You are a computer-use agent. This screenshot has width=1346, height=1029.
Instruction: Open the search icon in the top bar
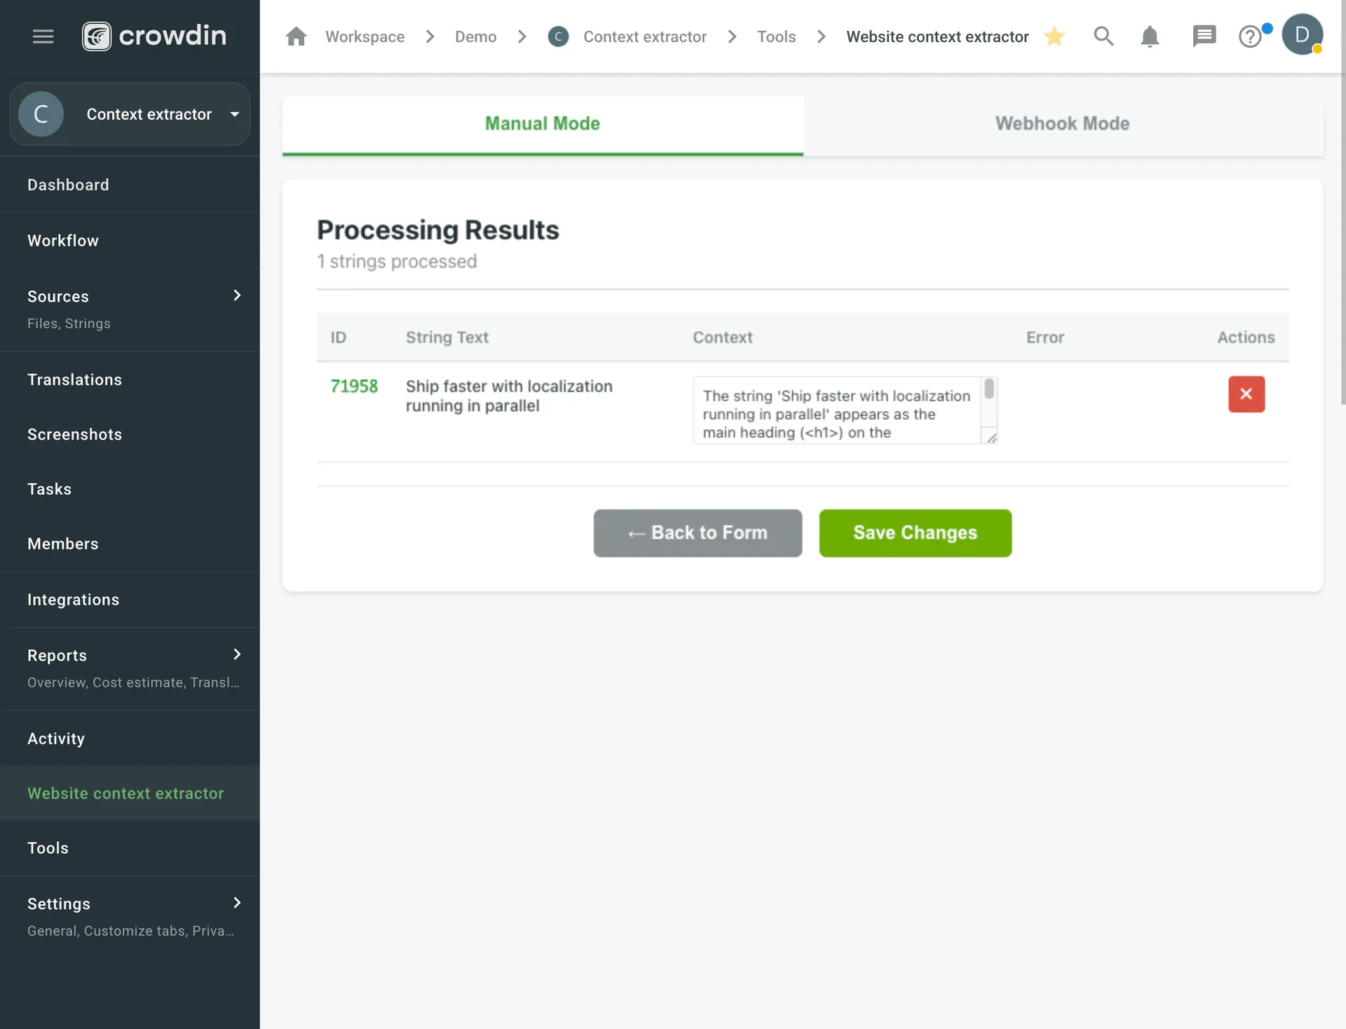(1103, 36)
